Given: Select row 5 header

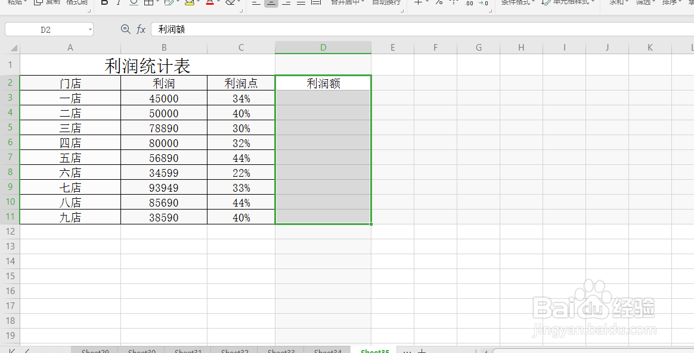Looking at the screenshot, I should click(10, 127).
